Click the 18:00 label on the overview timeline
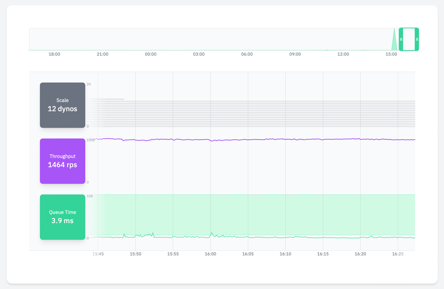Viewport: 444px width, 289px height. (54, 54)
